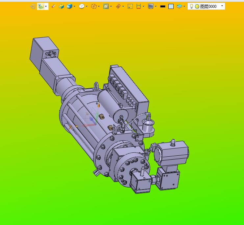This screenshot has width=244, height=225.
Task: Click the teal stacked layers icon
Action: [180, 6]
